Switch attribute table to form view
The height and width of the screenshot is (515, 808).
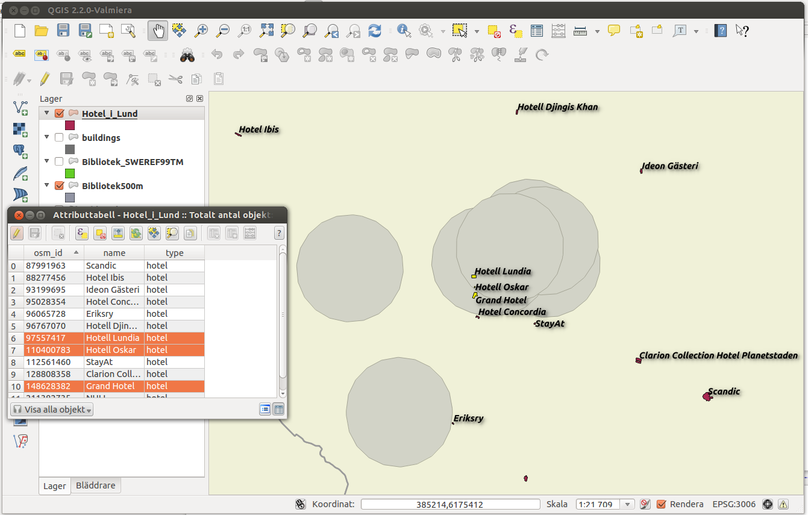(x=265, y=410)
